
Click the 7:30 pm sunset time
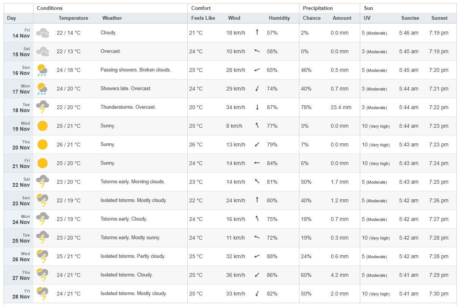[x=438, y=294]
